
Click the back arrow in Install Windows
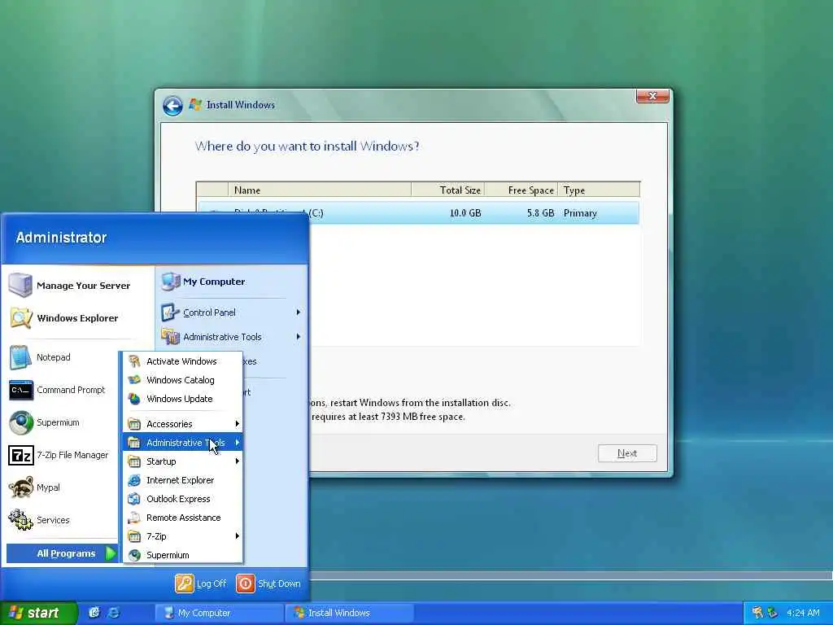172,105
